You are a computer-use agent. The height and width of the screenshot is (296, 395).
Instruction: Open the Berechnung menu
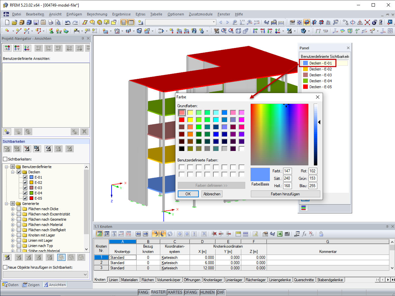click(x=97, y=14)
